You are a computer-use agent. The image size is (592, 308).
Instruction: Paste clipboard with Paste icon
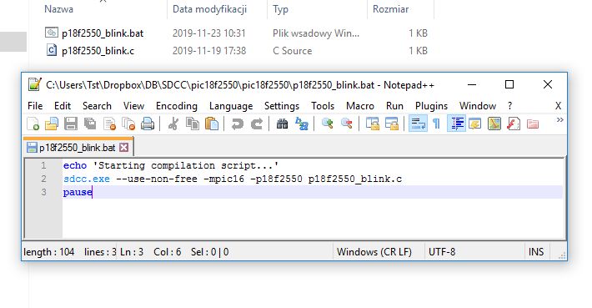point(212,124)
